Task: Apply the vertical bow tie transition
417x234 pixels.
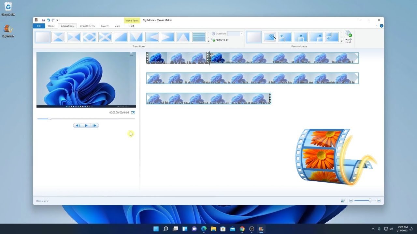Action: (74, 37)
